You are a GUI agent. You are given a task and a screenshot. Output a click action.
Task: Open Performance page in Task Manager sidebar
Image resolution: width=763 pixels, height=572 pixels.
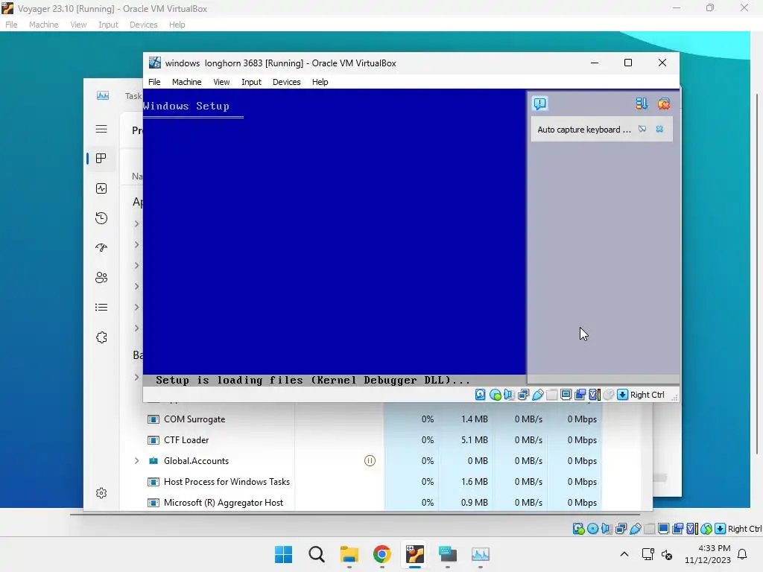click(x=101, y=188)
